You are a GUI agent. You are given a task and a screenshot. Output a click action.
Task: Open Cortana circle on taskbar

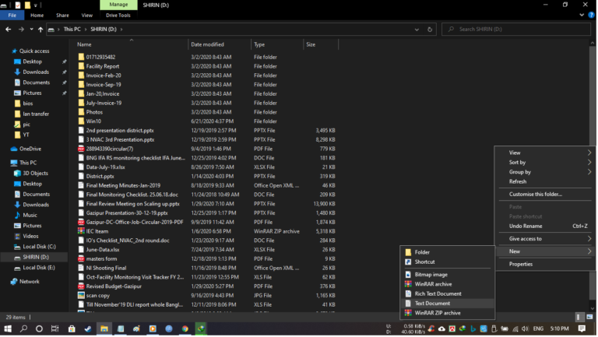(x=39, y=329)
